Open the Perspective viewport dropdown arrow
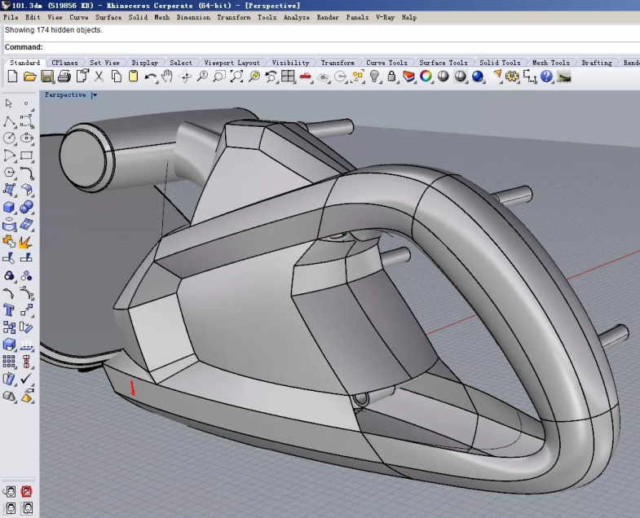Image resolution: width=640 pixels, height=518 pixels. [95, 95]
